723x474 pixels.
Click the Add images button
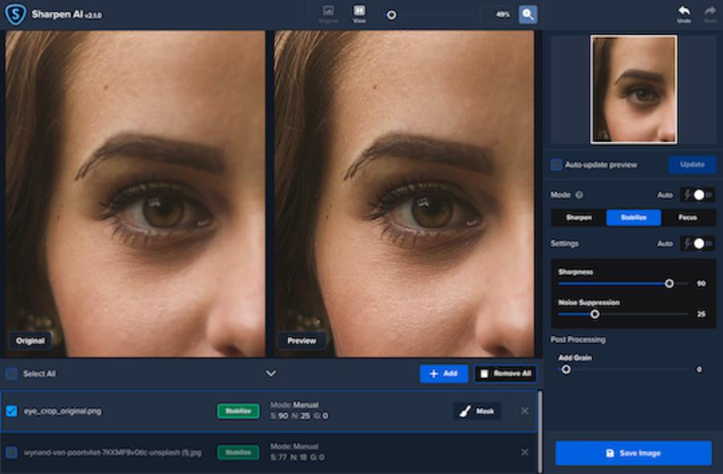[x=443, y=374]
